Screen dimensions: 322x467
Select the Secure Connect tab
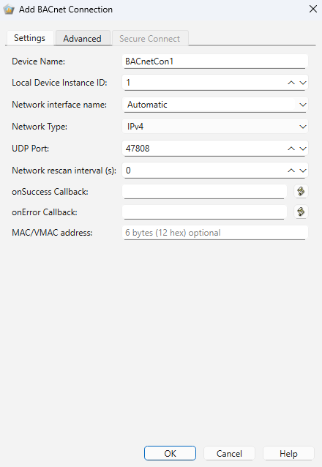tap(150, 38)
